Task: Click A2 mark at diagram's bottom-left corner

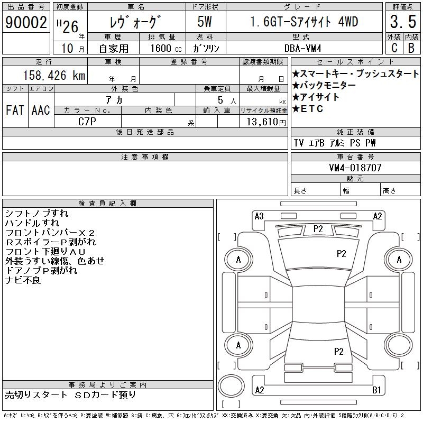Action: click(260, 390)
